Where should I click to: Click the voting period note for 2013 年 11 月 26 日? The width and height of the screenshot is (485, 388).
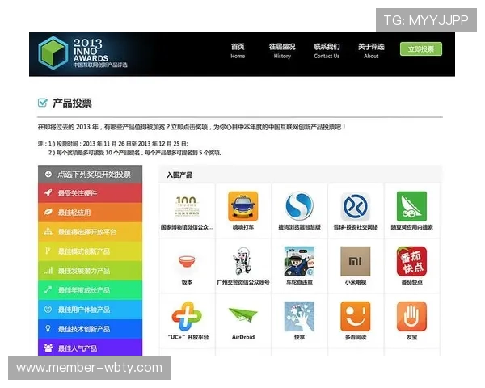[x=112, y=144]
